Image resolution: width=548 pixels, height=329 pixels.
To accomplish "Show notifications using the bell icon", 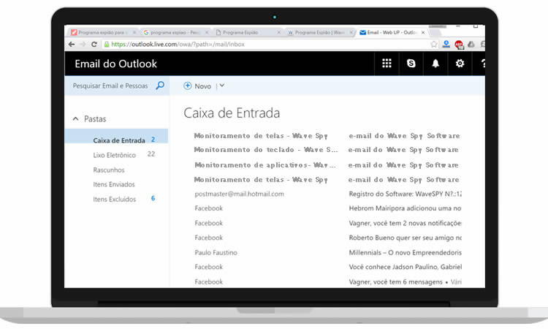I will (x=435, y=64).
